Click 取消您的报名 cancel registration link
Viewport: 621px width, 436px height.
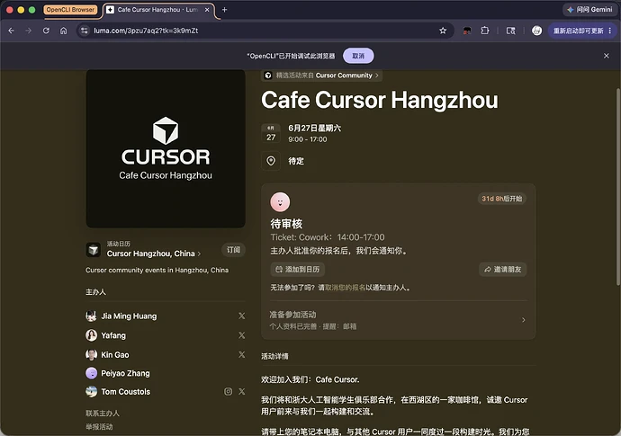[345, 288]
